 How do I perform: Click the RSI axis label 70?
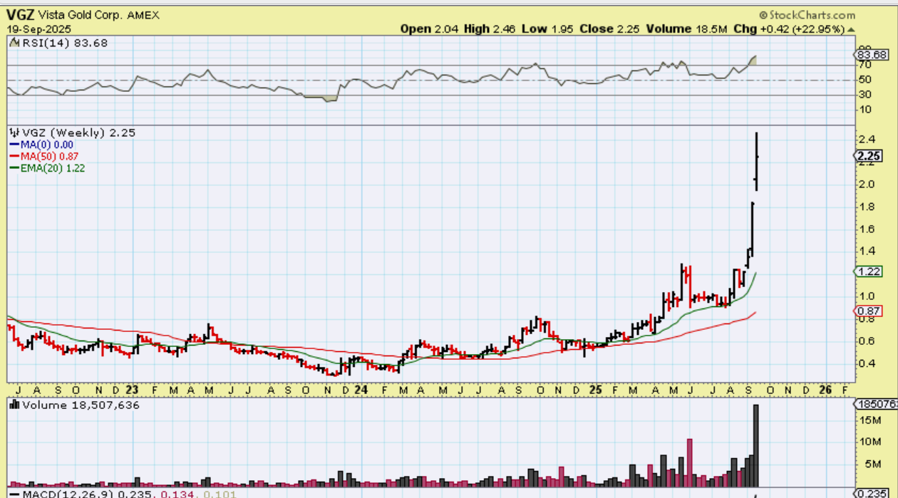(864, 65)
